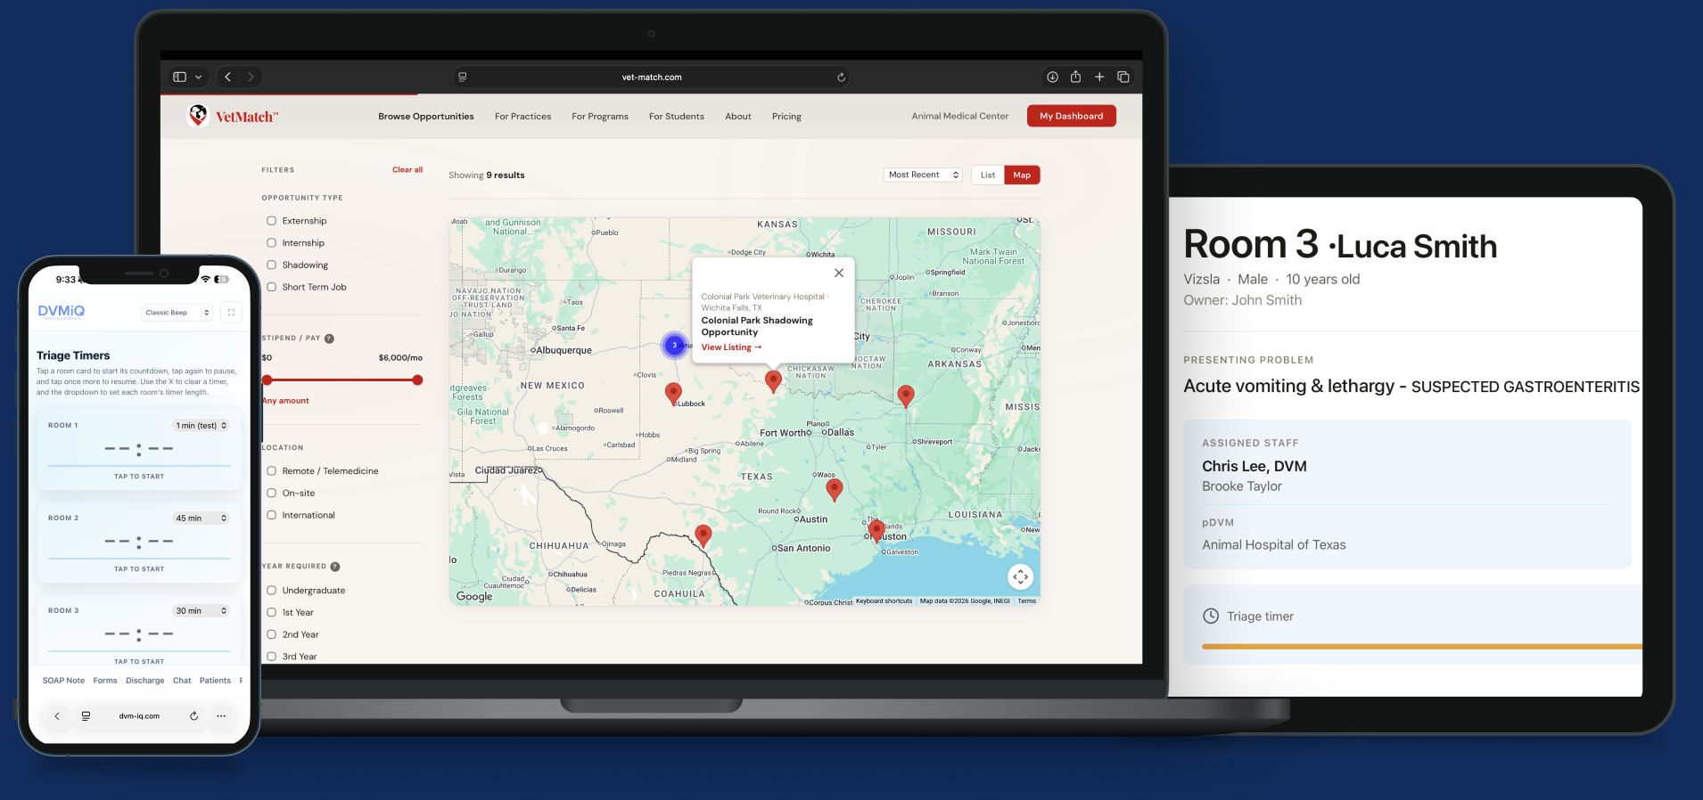Check the 2nd Year filter

pyautogui.click(x=271, y=634)
